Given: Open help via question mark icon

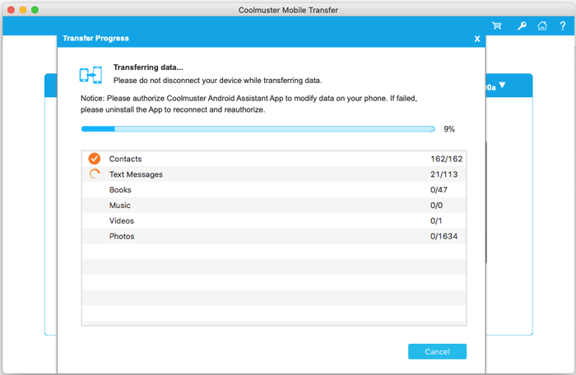Looking at the screenshot, I should tap(562, 25).
